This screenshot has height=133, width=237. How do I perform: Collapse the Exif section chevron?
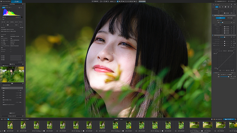coord(1,19)
